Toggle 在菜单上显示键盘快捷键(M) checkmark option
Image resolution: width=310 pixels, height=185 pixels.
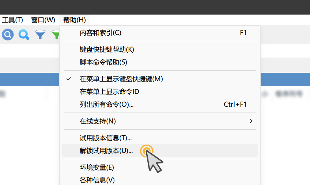(160, 79)
